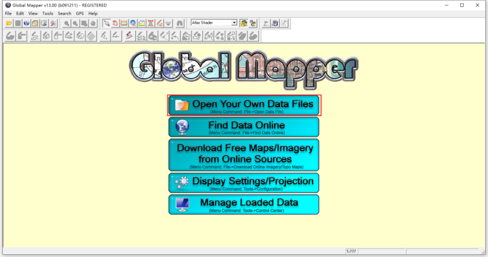The height and width of the screenshot is (257, 488).
Task: Click the 1:??? scale status bar field
Action: pos(351,252)
